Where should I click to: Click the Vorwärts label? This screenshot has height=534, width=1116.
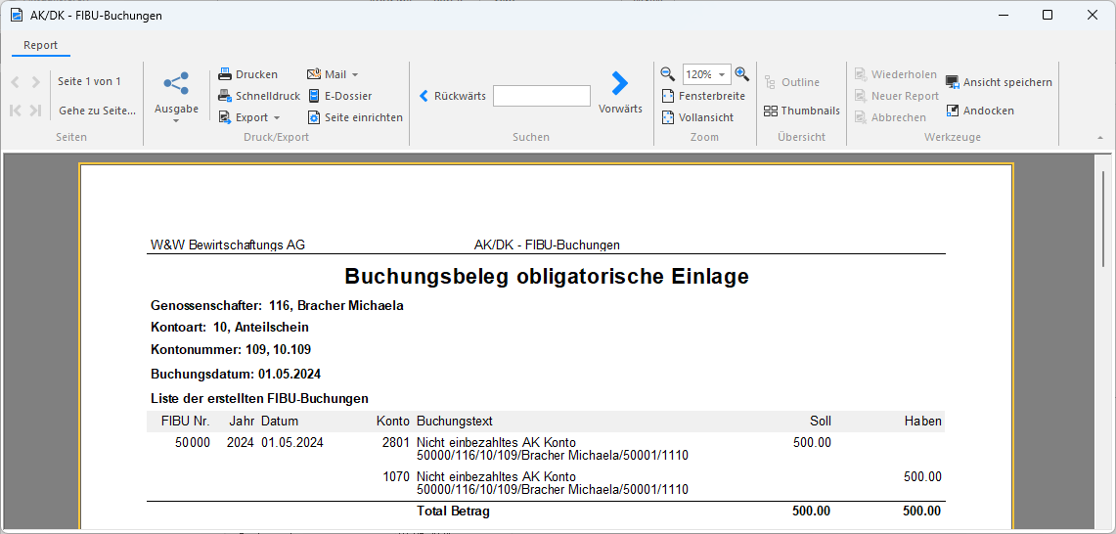pyautogui.click(x=621, y=109)
